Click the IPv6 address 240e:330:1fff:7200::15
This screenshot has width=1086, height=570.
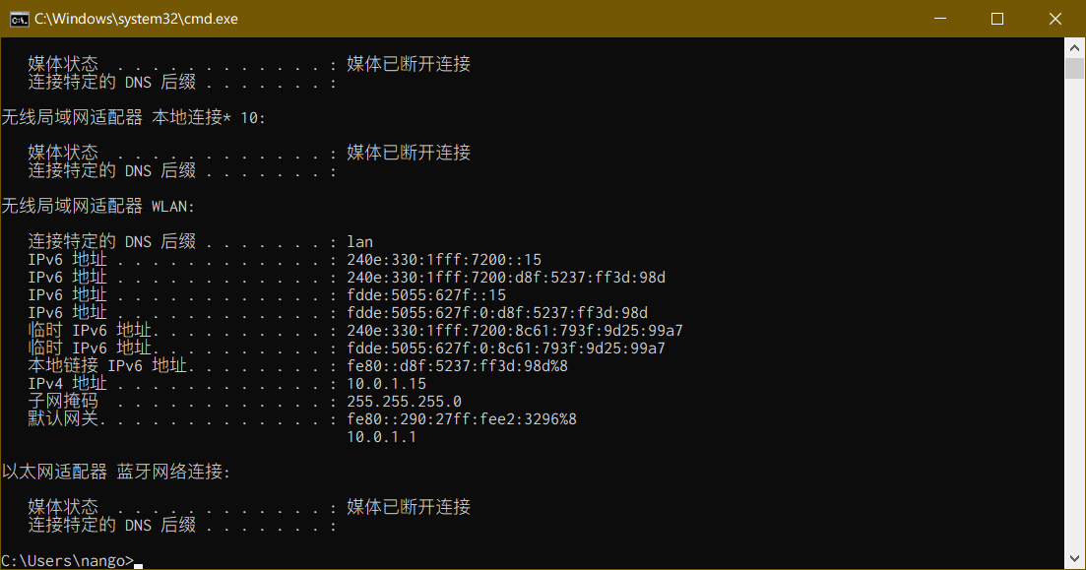444,260
